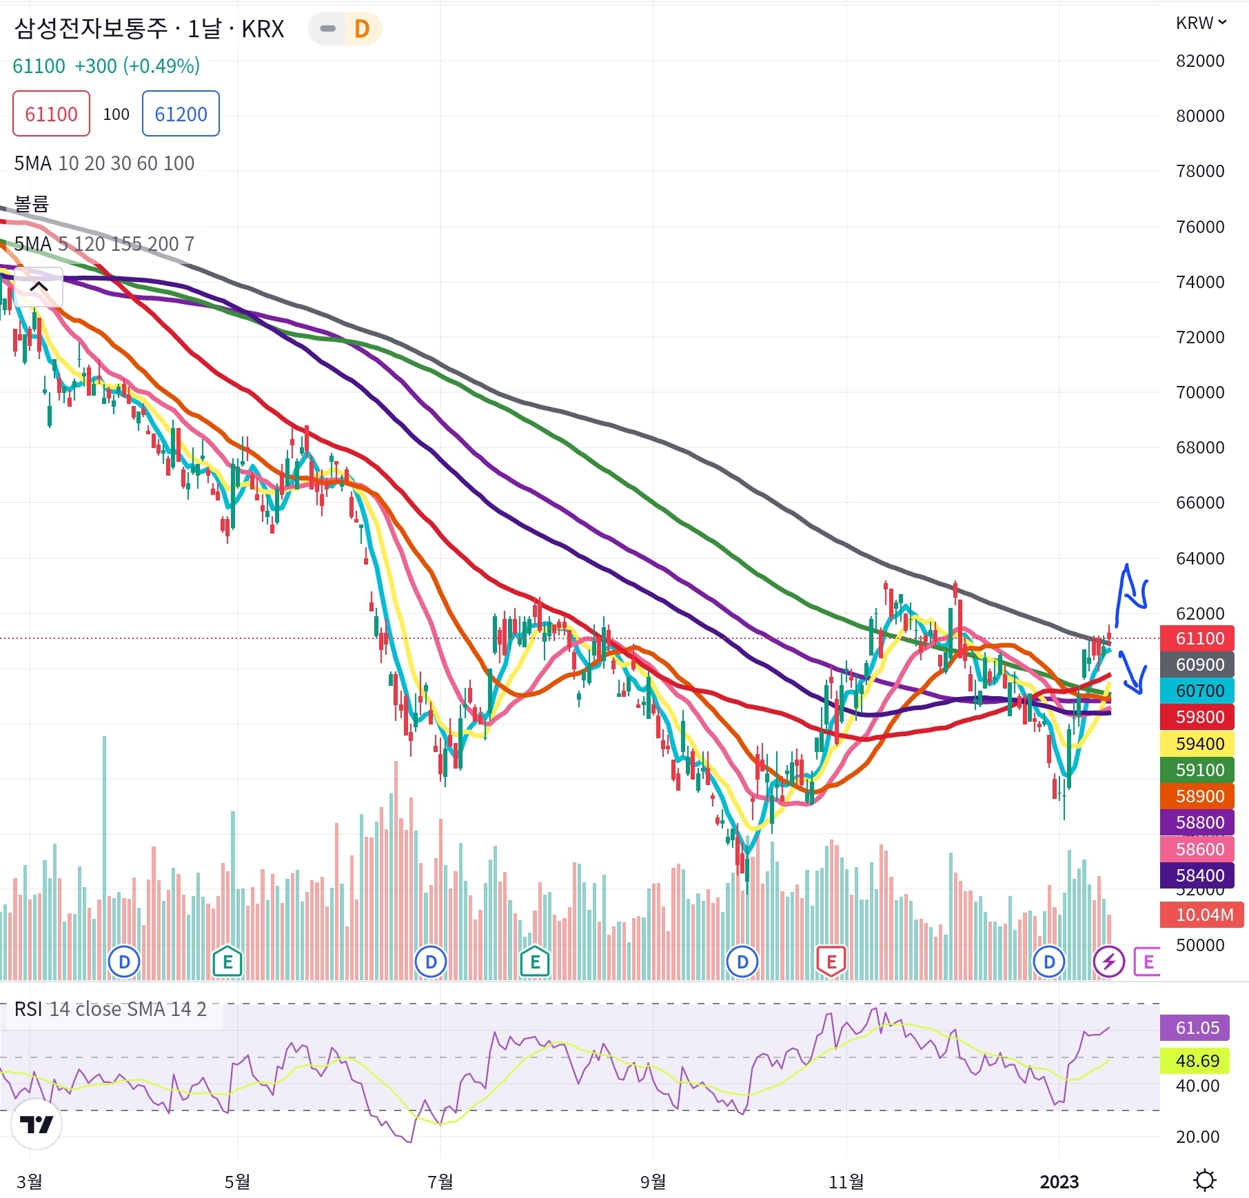The width and height of the screenshot is (1249, 1198).
Task: Click the 100 spread value
Action: pos(116,114)
